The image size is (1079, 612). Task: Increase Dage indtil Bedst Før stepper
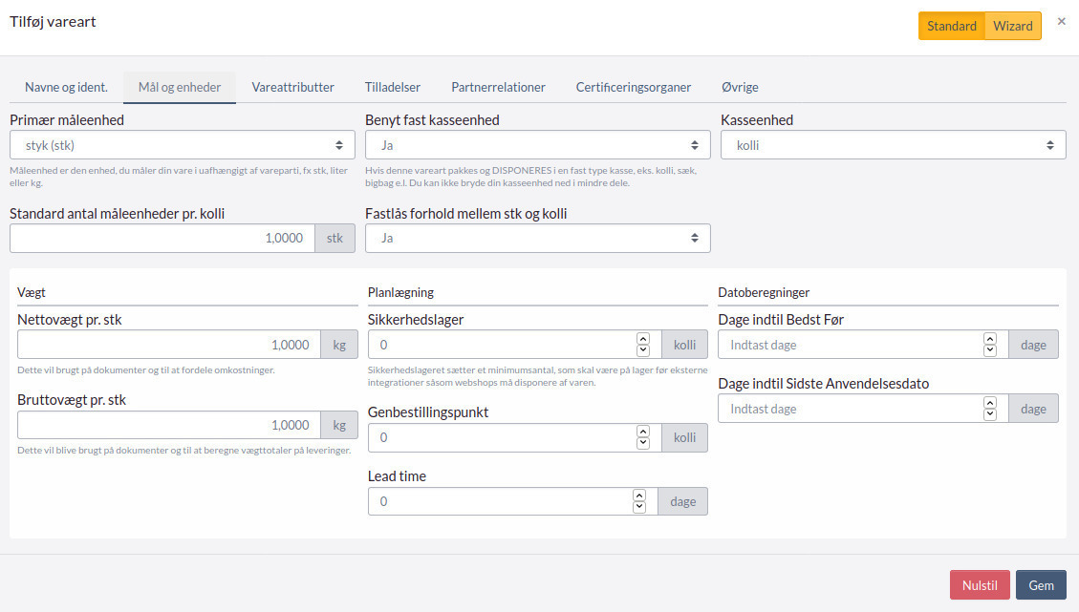(990, 339)
